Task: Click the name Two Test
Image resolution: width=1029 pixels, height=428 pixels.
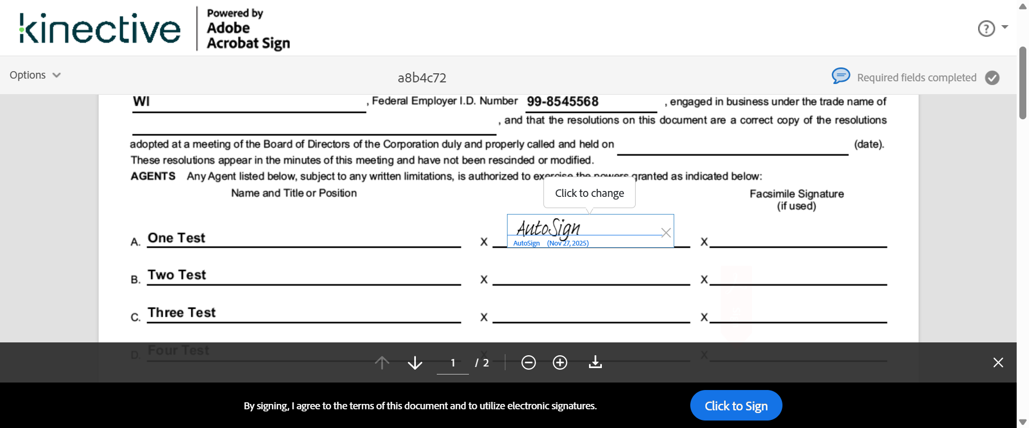Action: point(177,275)
